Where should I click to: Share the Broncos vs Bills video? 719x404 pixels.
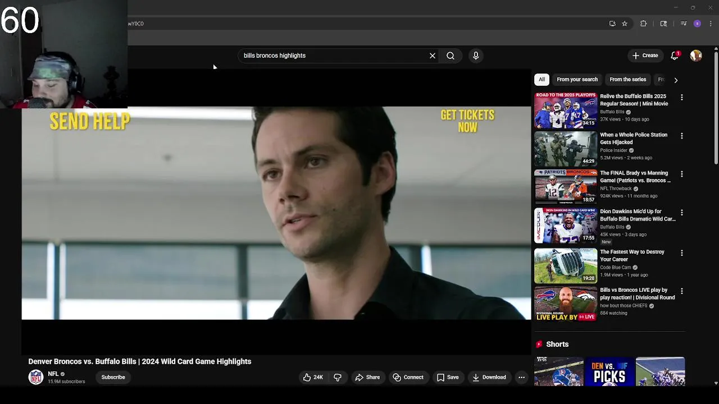[367, 377]
